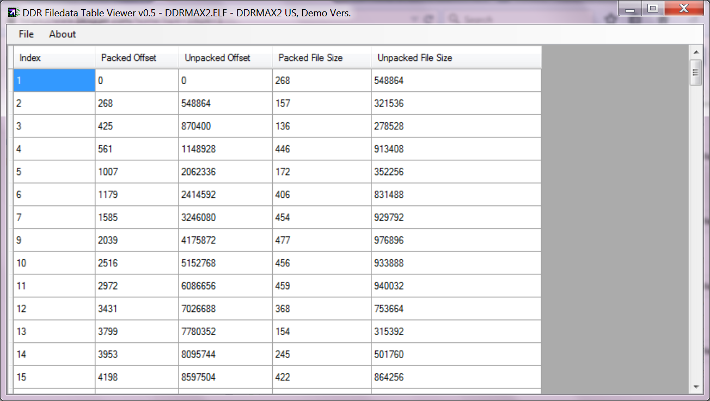Click Unpacked File Size 548864 in row 1

click(x=456, y=80)
